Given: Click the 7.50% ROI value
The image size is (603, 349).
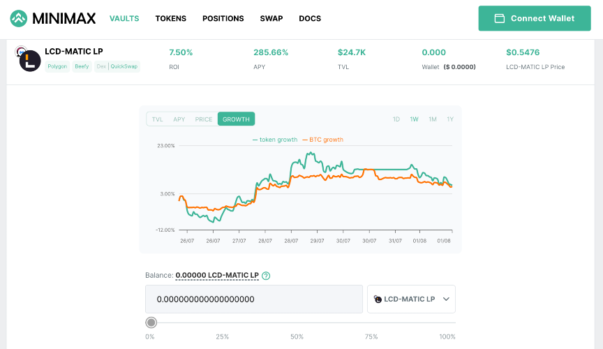Looking at the screenshot, I should (181, 52).
